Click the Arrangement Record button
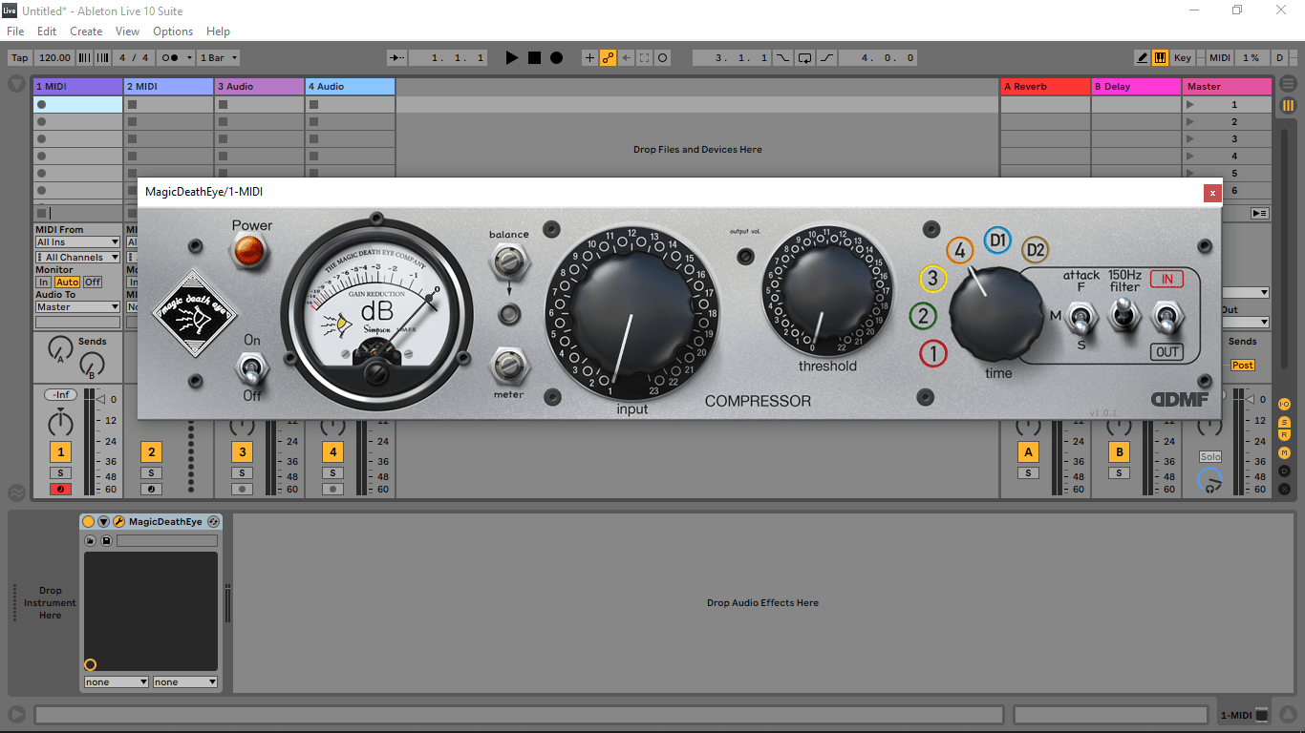Viewport: 1305px width, 733px height. click(x=556, y=58)
